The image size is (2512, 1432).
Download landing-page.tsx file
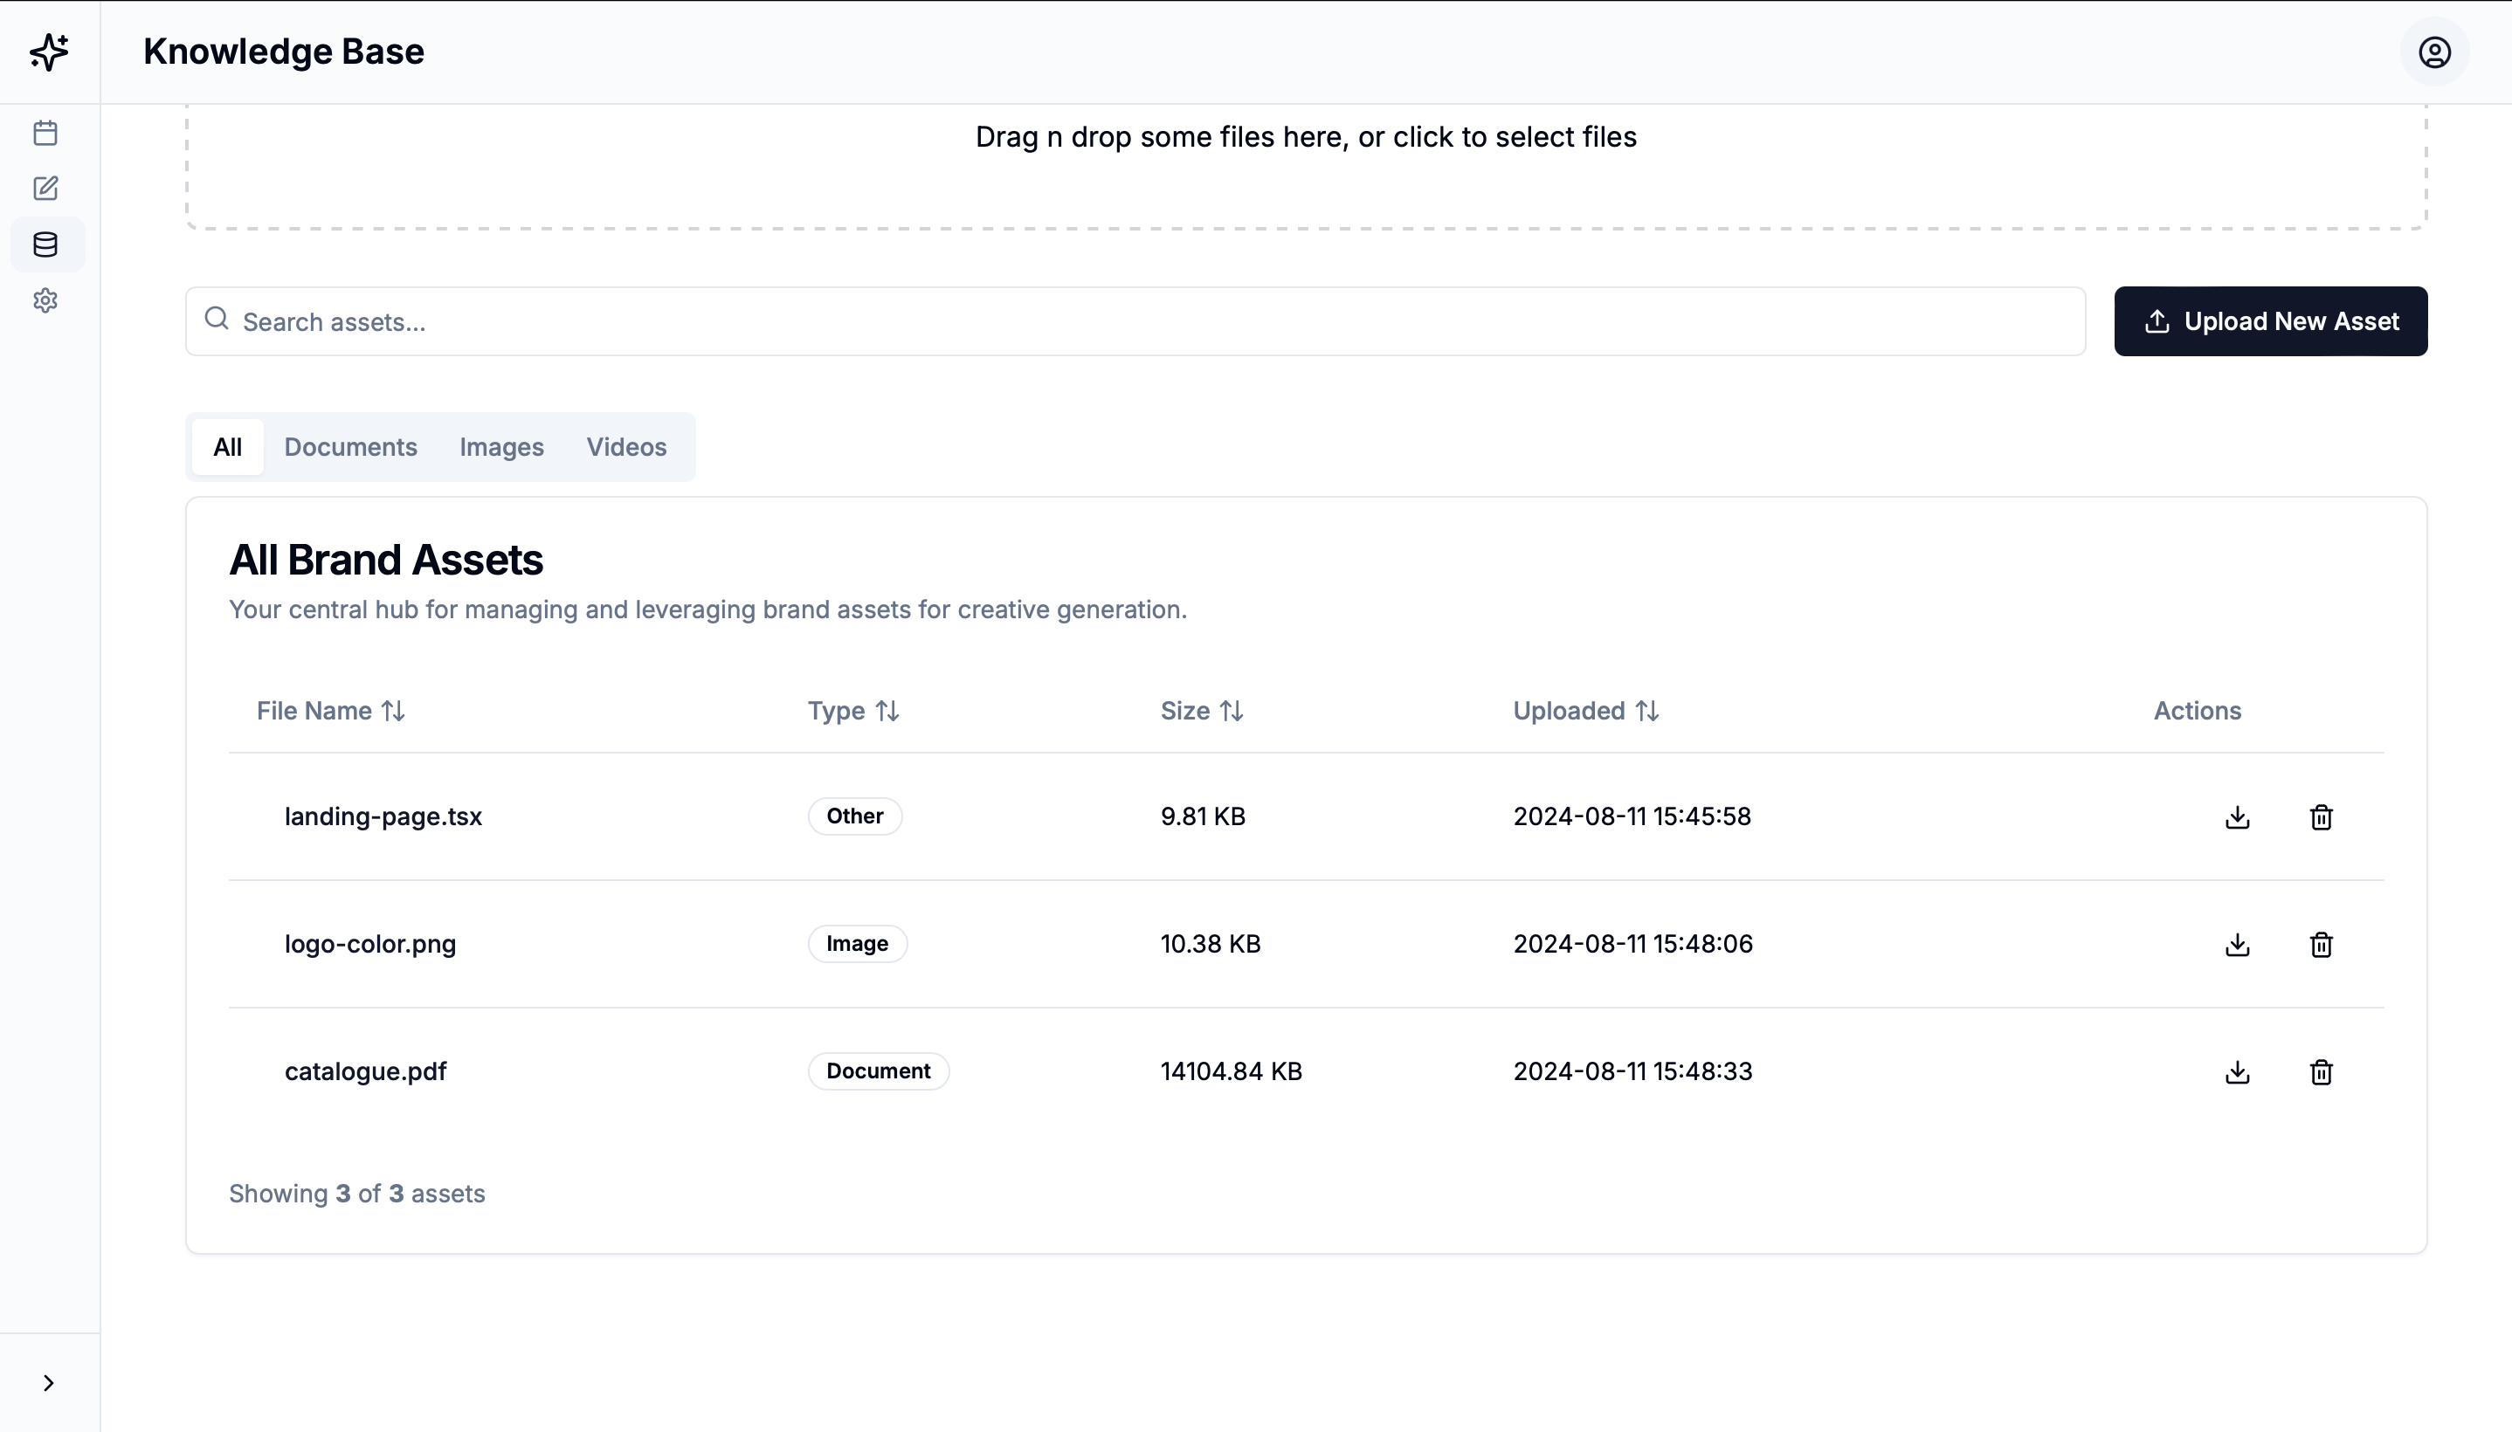[x=2237, y=817]
